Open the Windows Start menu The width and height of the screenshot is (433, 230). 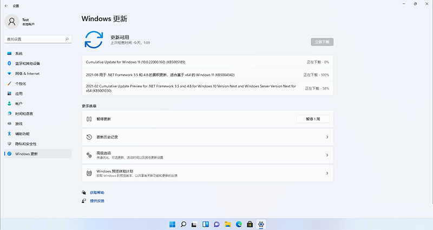click(x=172, y=224)
